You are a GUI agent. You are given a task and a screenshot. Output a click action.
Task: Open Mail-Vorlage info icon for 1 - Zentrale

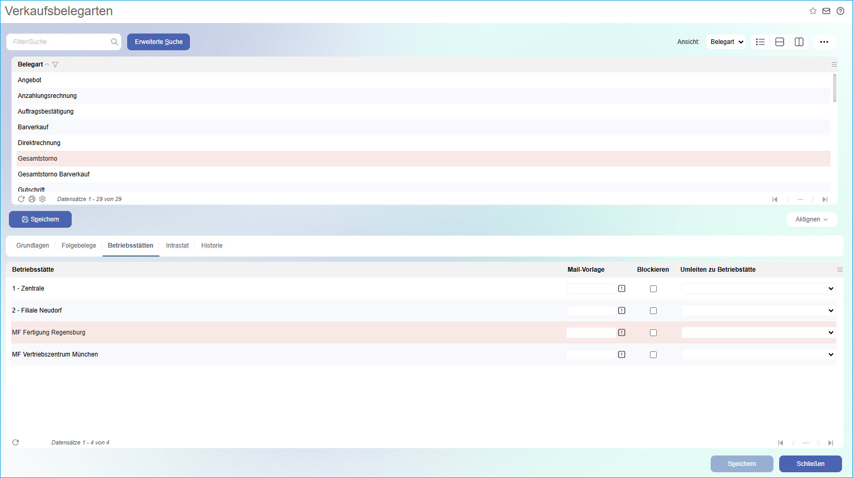622,288
